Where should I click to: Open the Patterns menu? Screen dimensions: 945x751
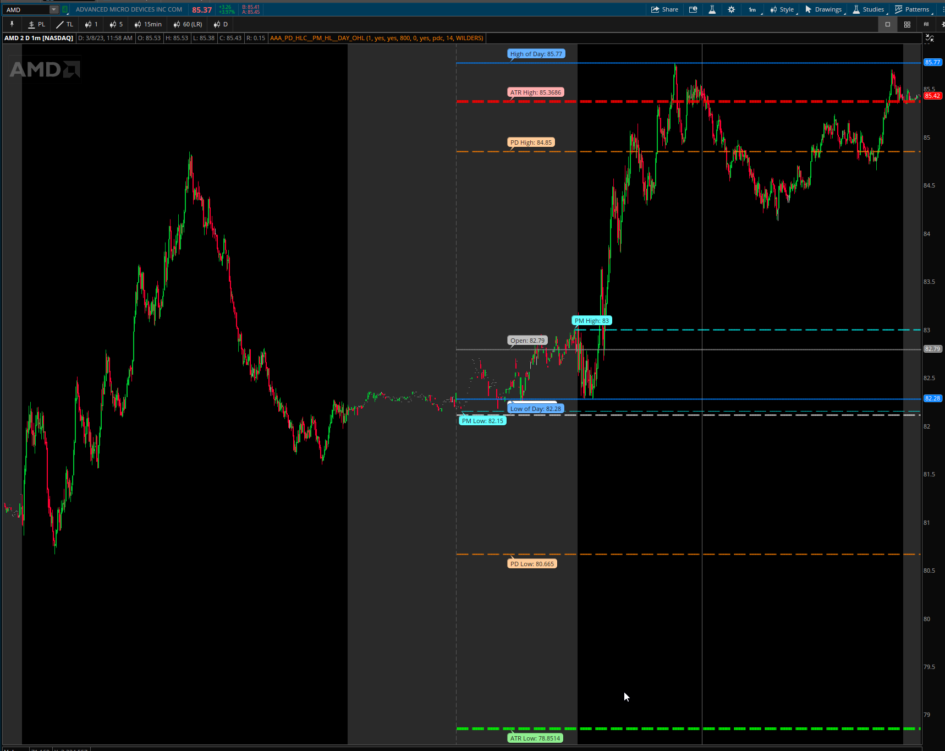[912, 9]
